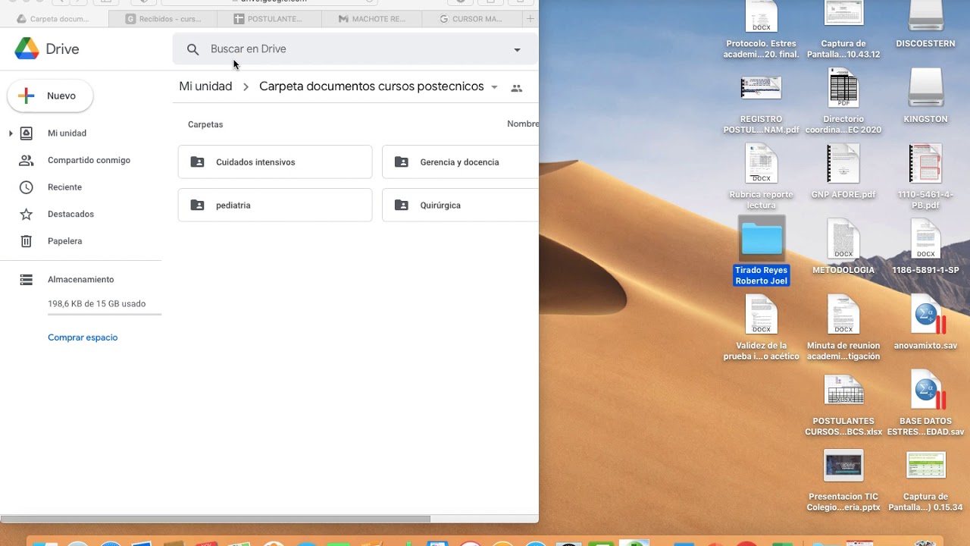The image size is (970, 546).
Task: Click the Google Drive logo
Action: tap(27, 49)
